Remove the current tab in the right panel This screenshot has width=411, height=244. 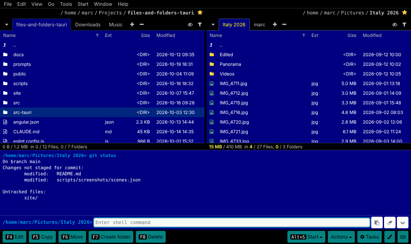click(284, 24)
